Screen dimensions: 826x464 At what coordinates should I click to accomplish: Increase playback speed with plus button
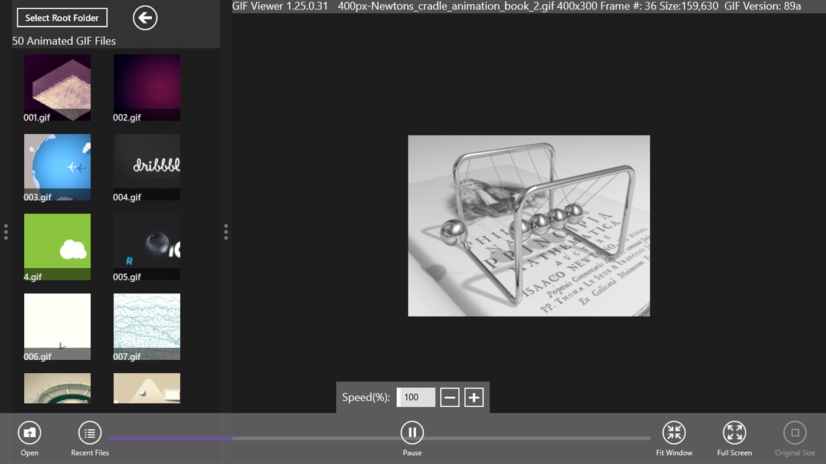pos(474,397)
